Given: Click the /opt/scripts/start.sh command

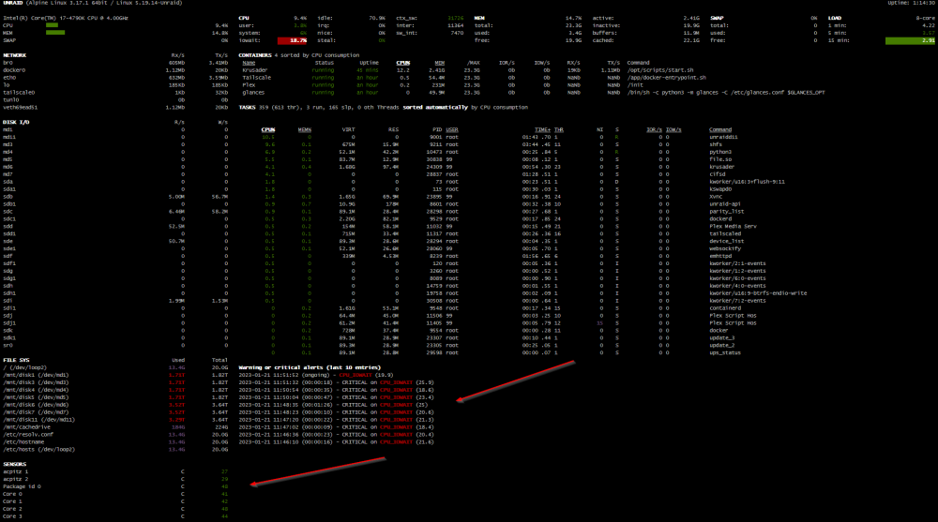Looking at the screenshot, I should pyautogui.click(x=660, y=70).
